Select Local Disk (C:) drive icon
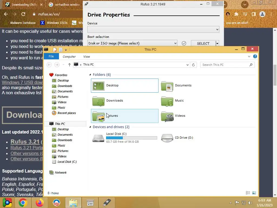This screenshot has height=208, width=277. click(x=98, y=138)
